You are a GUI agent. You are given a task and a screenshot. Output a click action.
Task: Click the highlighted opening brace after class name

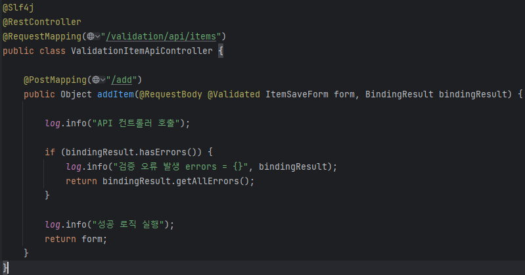coord(221,51)
